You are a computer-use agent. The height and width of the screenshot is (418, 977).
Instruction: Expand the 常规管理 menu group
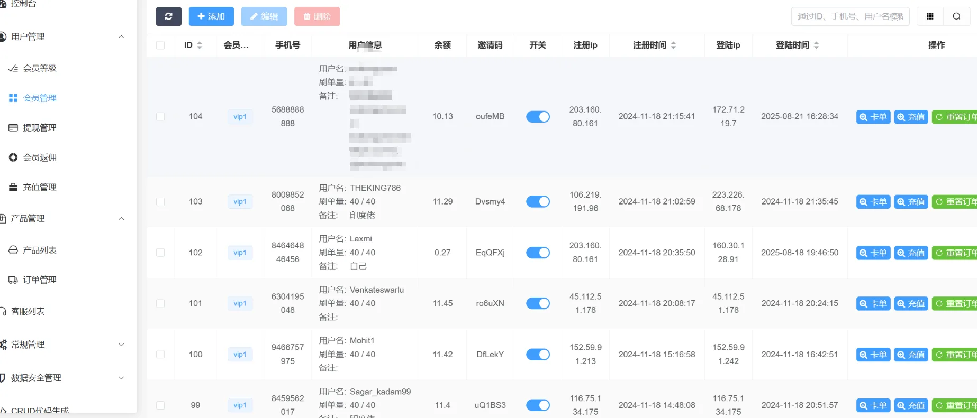pos(121,345)
